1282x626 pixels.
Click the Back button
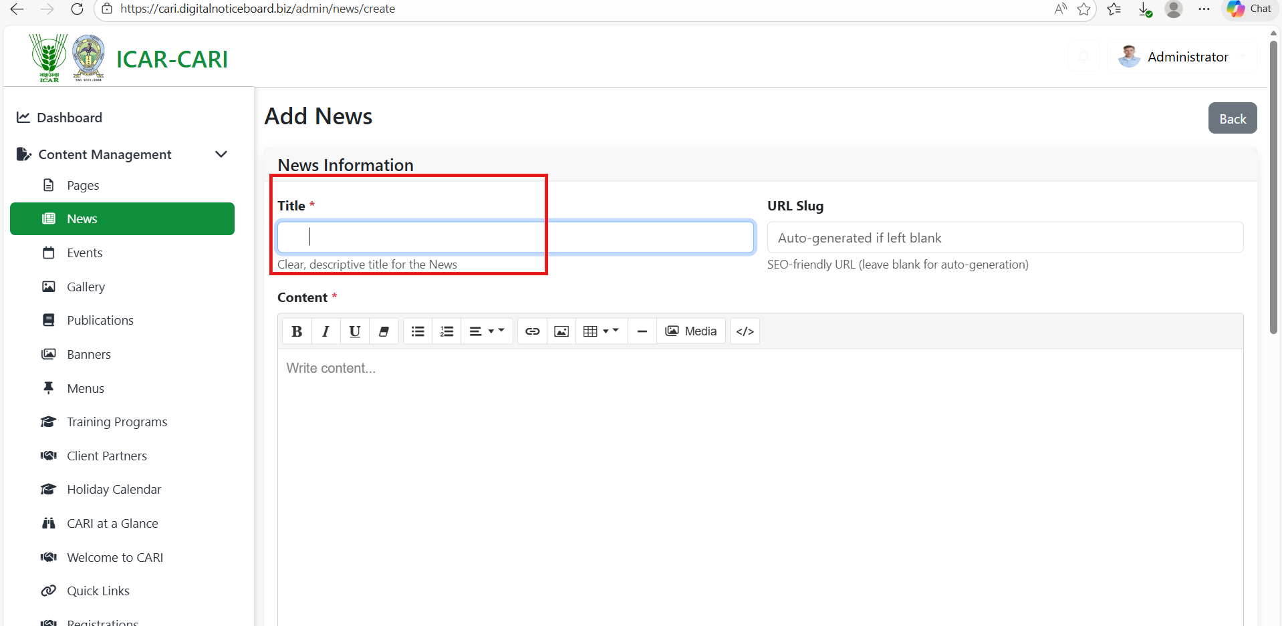tap(1232, 118)
